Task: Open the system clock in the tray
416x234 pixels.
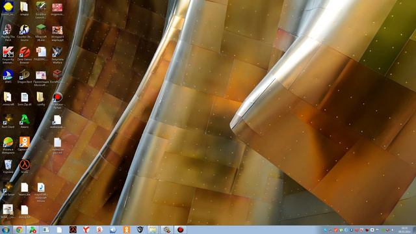Action: click(404, 229)
